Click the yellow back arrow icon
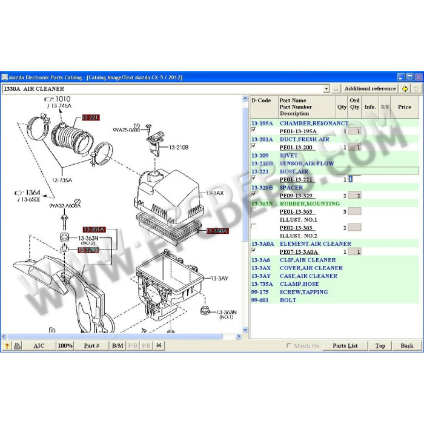424x424 pixels. pos(405,88)
